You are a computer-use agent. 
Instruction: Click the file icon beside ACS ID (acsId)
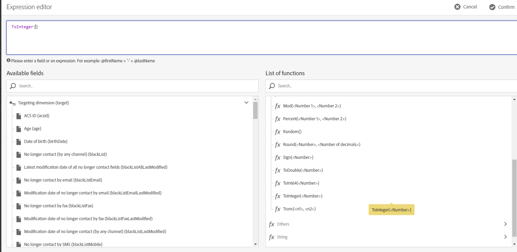pos(19,116)
